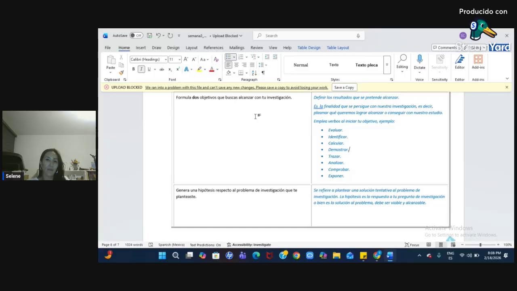Open the Review tab
517x291 pixels.
[x=256, y=48]
